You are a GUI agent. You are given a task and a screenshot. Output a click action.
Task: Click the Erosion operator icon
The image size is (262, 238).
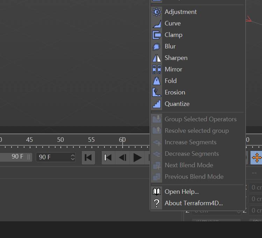pyautogui.click(x=157, y=92)
